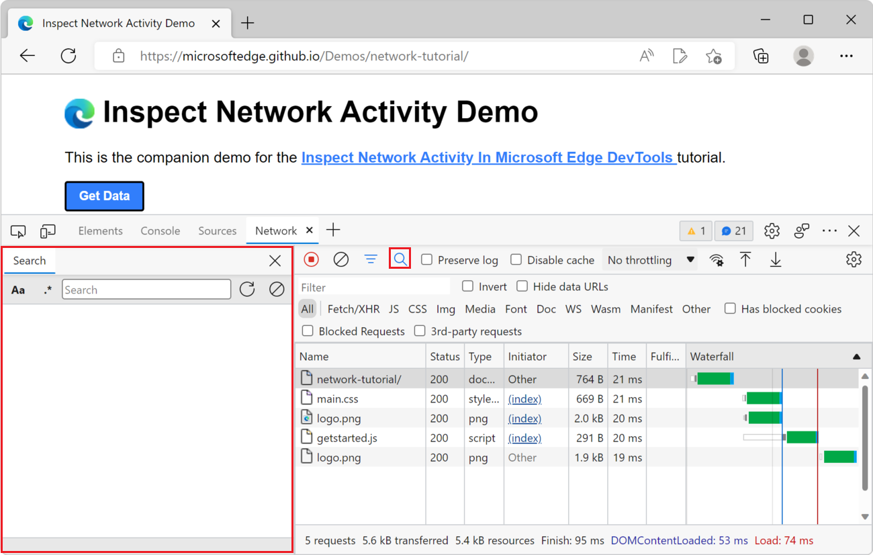The width and height of the screenshot is (873, 555).
Task: Check Hide data URLs
Action: tap(522, 287)
